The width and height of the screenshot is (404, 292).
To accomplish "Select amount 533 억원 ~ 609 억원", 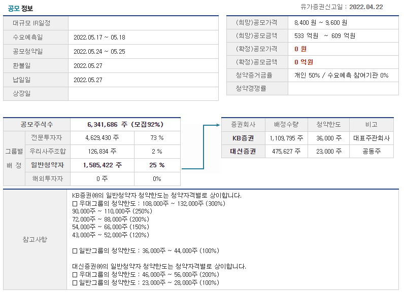I will 325,36.
